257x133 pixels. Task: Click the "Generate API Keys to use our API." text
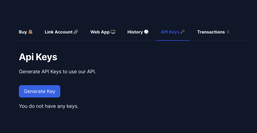57,72
